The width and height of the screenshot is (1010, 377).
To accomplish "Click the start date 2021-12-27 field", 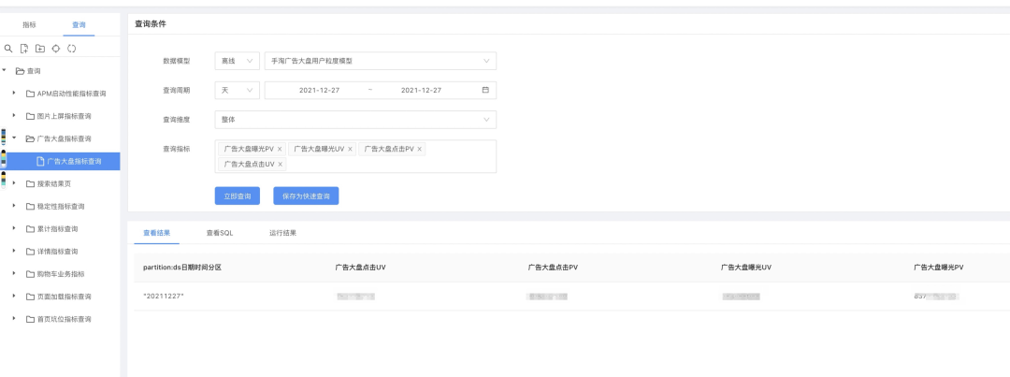I will click(319, 91).
